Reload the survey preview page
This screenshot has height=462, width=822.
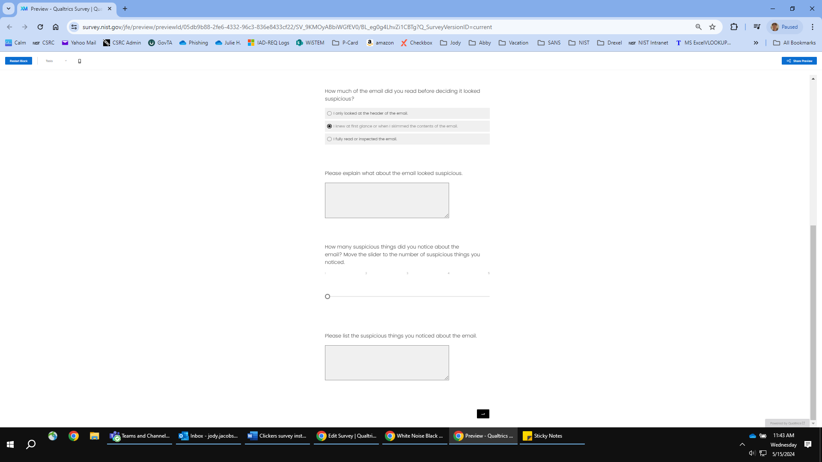pos(40,27)
